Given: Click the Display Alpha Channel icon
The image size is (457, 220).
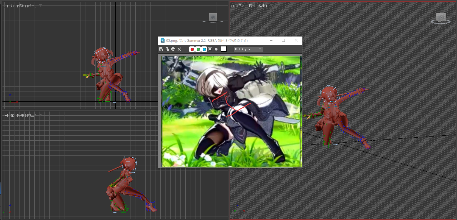Looking at the screenshot, I should pyautogui.click(x=210, y=49).
